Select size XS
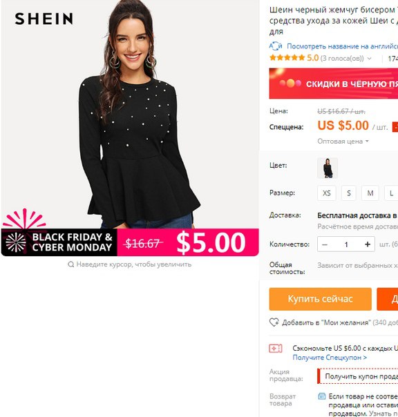This screenshot has width=398, height=417. click(x=327, y=193)
